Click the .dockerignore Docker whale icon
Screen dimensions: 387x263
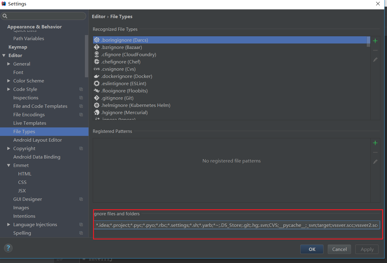click(97, 76)
